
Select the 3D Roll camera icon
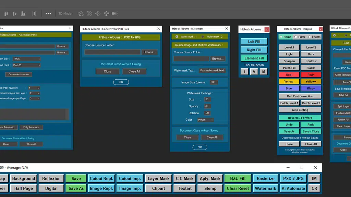89,14
